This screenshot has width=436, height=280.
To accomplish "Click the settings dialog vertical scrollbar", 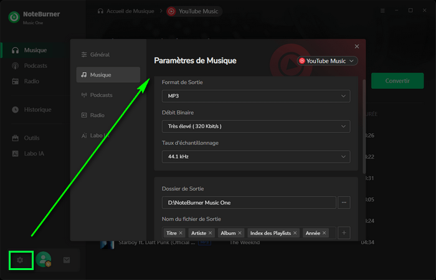I will [364, 126].
